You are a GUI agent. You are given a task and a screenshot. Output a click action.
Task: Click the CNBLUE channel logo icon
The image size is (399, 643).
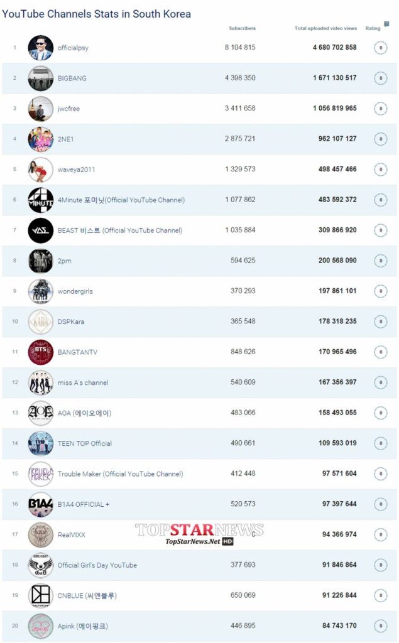(41, 595)
